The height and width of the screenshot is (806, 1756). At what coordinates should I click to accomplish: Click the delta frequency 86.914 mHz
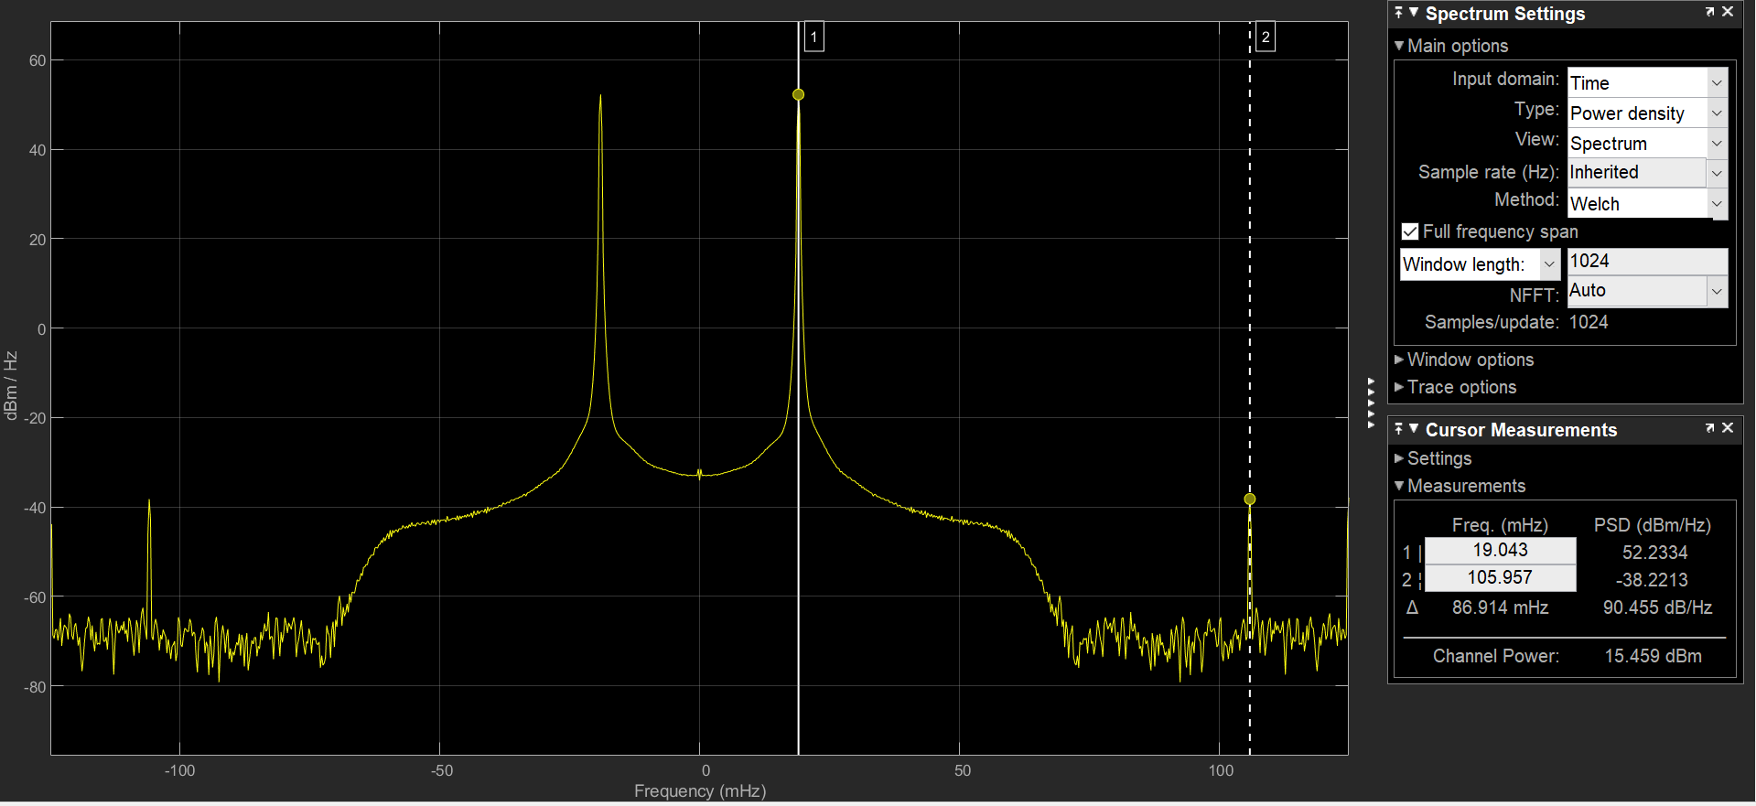pos(1500,607)
